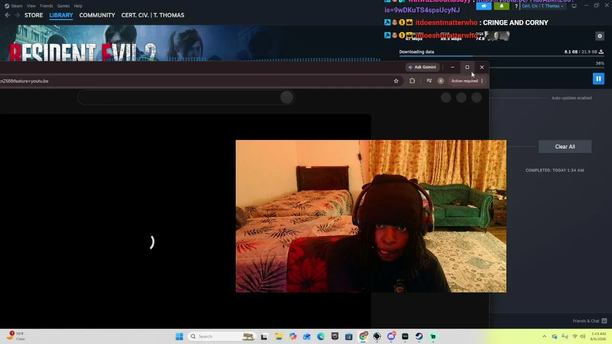612x344 pixels.
Task: Click Steam's back navigation arrow
Action: coord(7,15)
